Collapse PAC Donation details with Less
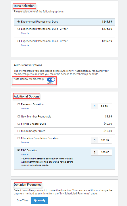This screenshot has width=127, height=206. [x=25, y=154]
